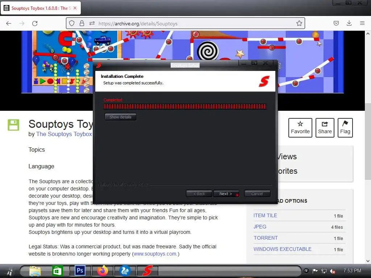The width and height of the screenshot is (371, 278).
Task: Close the Souptoys Toybox browser tab
Action: point(75,8)
